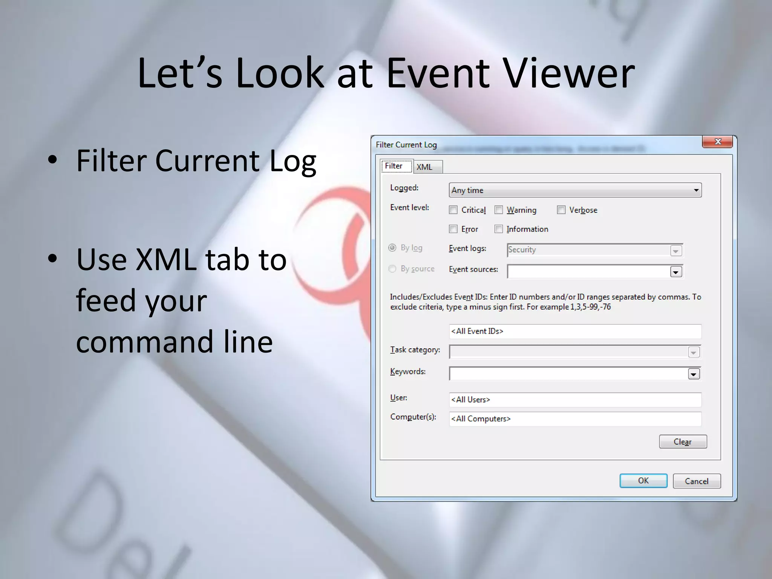Expand the Task category dropdown
The height and width of the screenshot is (579, 772).
[694, 352]
